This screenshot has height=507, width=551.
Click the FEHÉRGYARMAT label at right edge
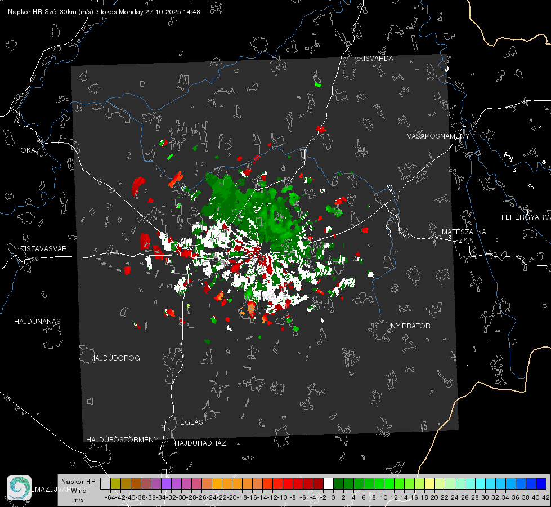click(x=526, y=217)
